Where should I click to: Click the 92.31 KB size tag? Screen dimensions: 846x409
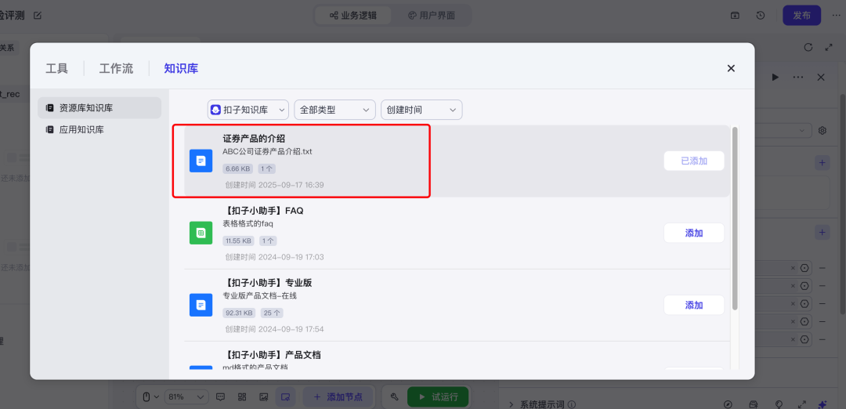pos(239,313)
